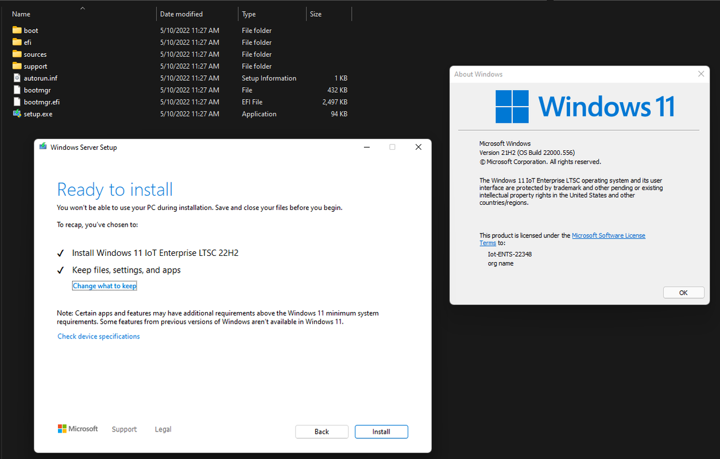Select the 'setup.exe' file name
The width and height of the screenshot is (720, 459).
(38, 114)
